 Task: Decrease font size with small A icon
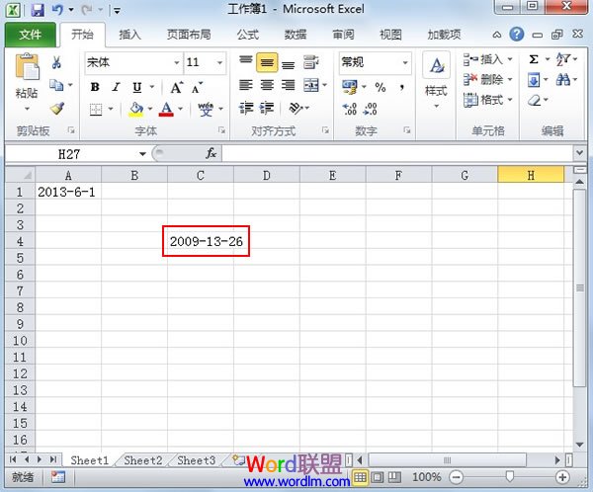click(x=197, y=88)
